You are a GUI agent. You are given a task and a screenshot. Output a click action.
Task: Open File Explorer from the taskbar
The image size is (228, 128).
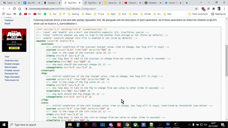point(70,125)
